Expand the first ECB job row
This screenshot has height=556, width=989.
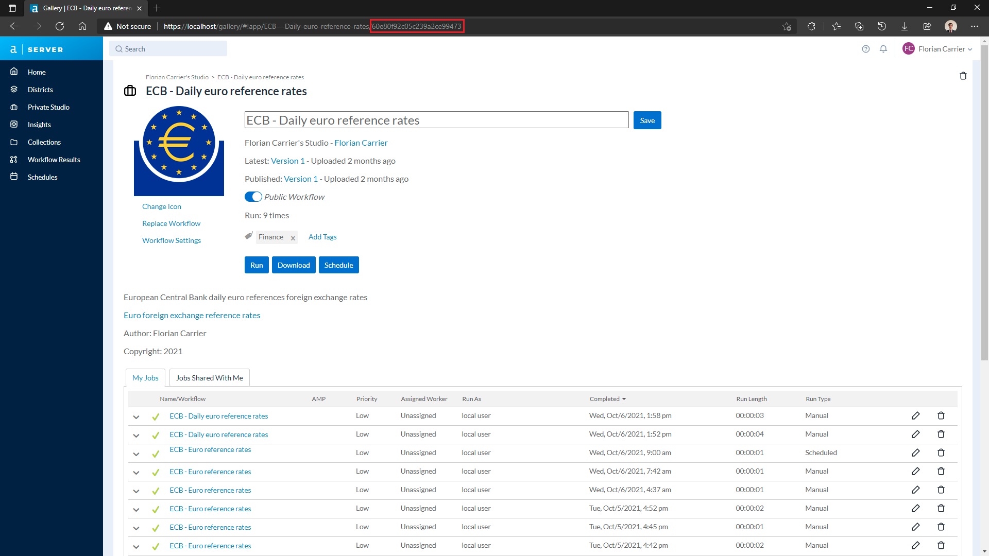click(x=136, y=417)
